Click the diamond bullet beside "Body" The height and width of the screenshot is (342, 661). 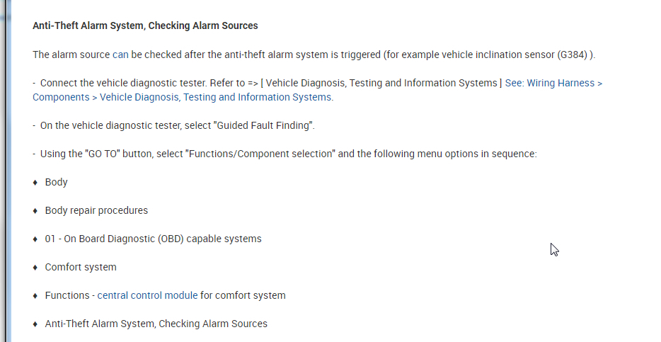point(35,183)
